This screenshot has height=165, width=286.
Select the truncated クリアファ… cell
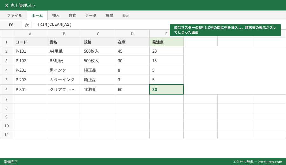point(64,89)
